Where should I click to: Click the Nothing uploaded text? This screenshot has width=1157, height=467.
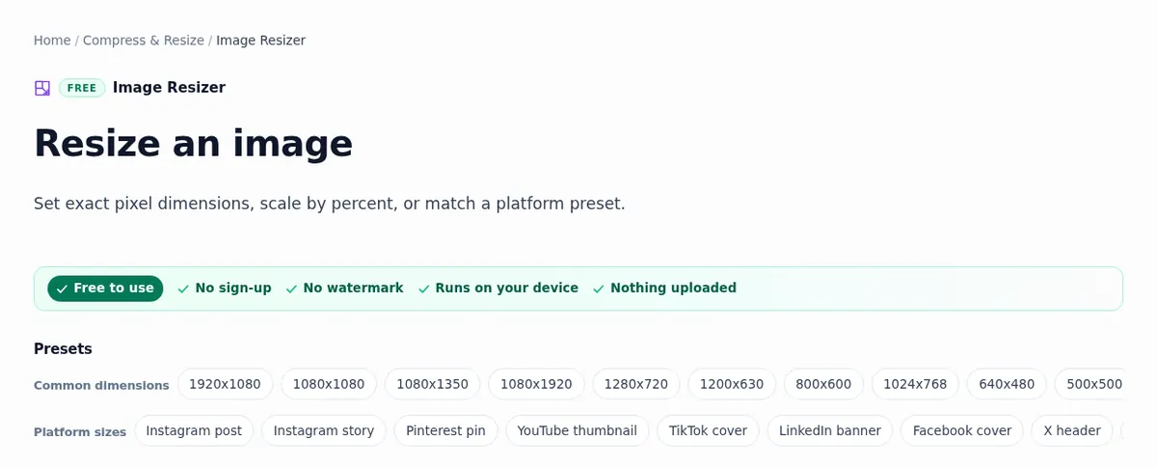pos(673,288)
